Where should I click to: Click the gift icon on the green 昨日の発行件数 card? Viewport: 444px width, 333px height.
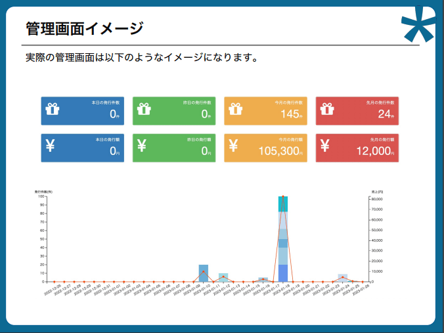[144, 109]
